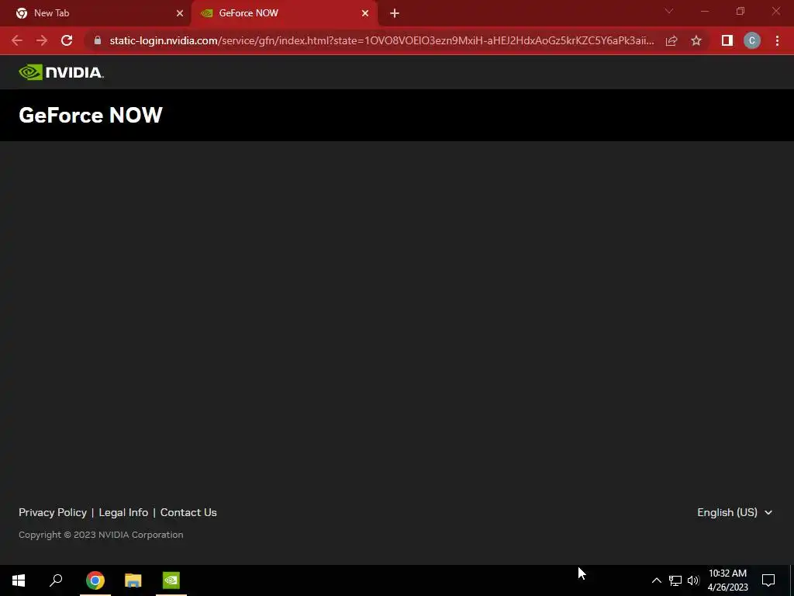Reload the page with the refresh icon
Viewport: 794px width, 596px height.
[x=67, y=40]
